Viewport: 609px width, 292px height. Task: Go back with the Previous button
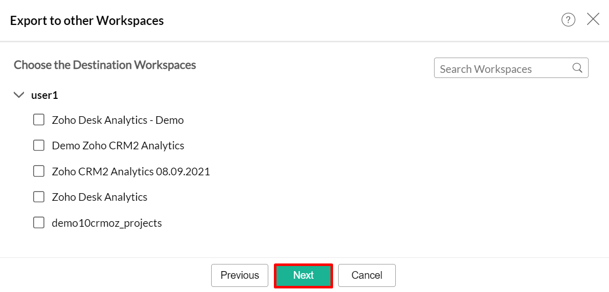tap(240, 275)
